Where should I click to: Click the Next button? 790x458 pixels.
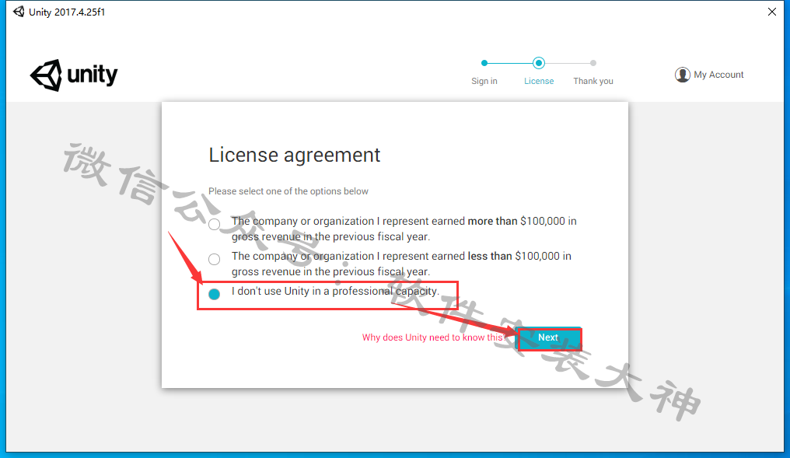pos(549,338)
